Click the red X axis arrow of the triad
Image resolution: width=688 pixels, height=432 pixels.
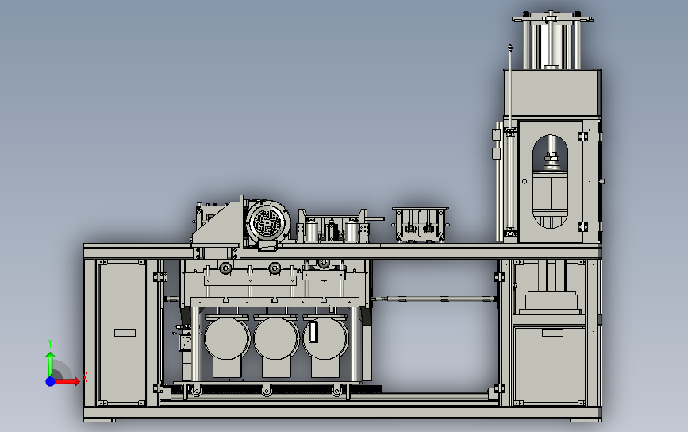67,381
